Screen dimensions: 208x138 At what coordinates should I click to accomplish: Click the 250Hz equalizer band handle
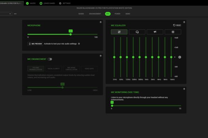[133, 57]
